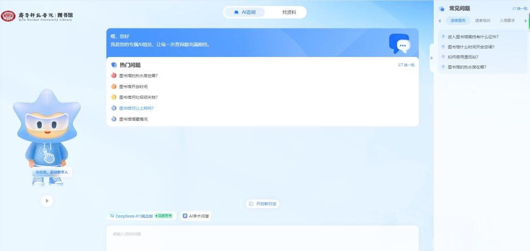The height and width of the screenshot is (251, 530).
Task: Open the DeepSeek-R1满血版 model switcher
Action: [x=131, y=216]
